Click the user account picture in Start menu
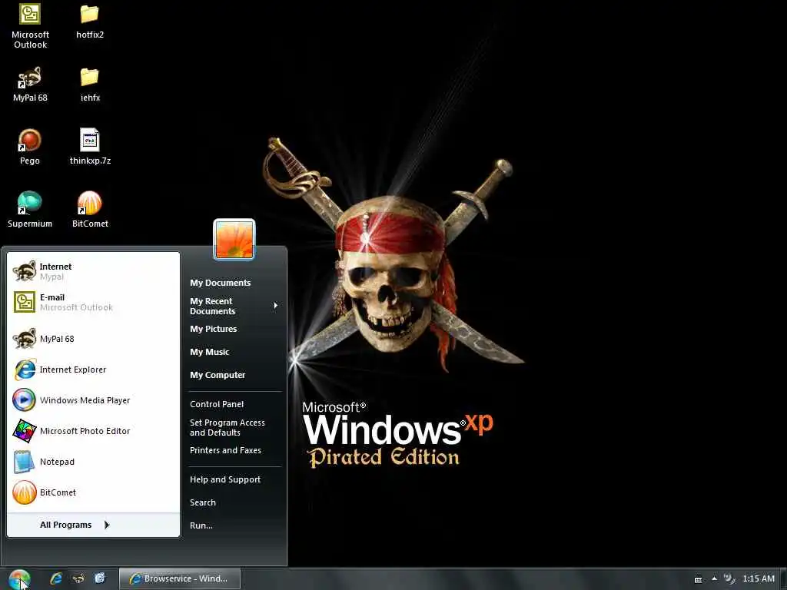The width and height of the screenshot is (787, 590). (x=234, y=240)
